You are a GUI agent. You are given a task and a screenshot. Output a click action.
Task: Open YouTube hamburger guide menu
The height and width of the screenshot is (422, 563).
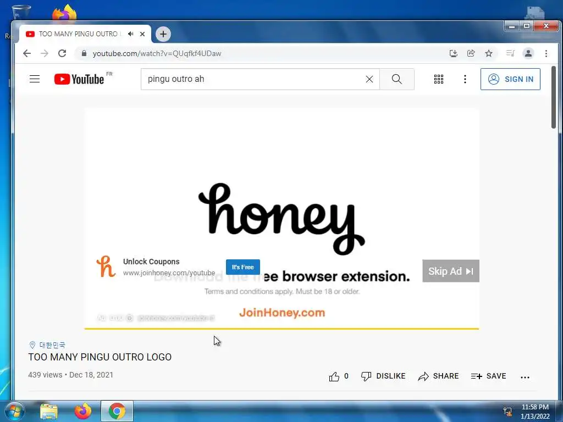click(35, 79)
